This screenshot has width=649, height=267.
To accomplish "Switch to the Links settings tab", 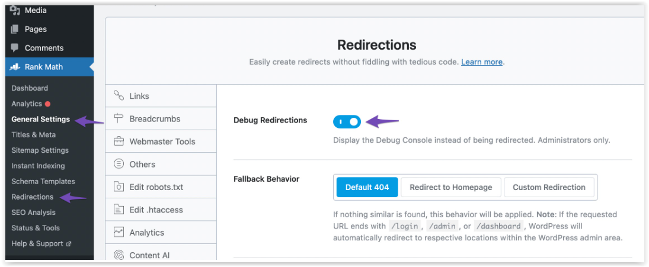I will [x=161, y=96].
